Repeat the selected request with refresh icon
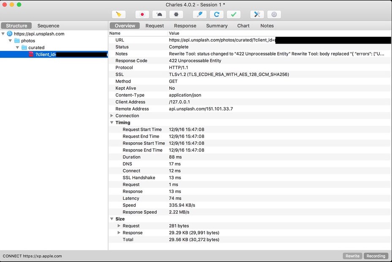Screen dimensions: 392x262 [217, 14]
